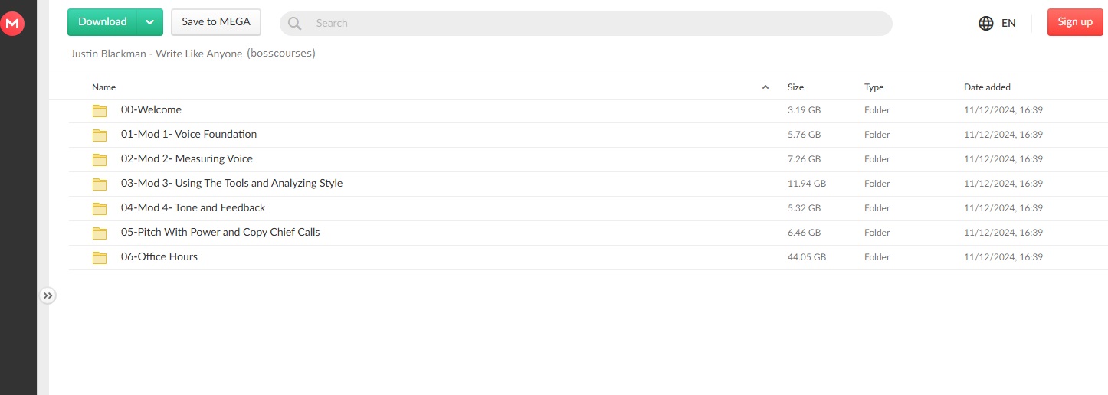Sort files by Type column
The width and height of the screenshot is (1108, 395).
(874, 87)
